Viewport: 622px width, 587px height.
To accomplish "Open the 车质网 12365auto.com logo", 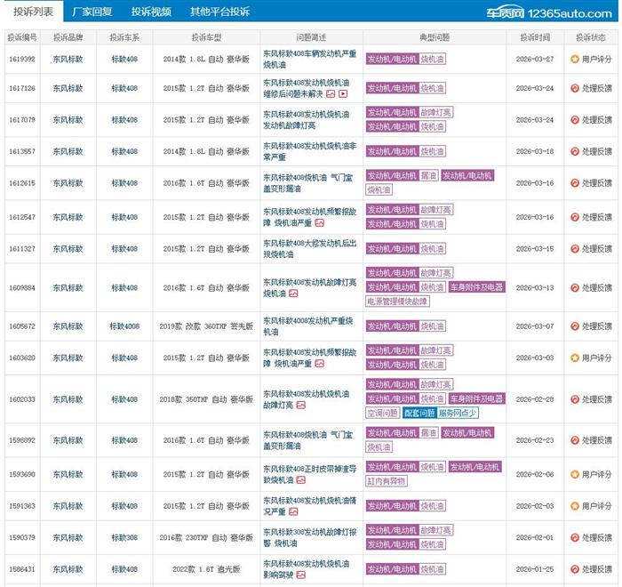I will (559, 12).
